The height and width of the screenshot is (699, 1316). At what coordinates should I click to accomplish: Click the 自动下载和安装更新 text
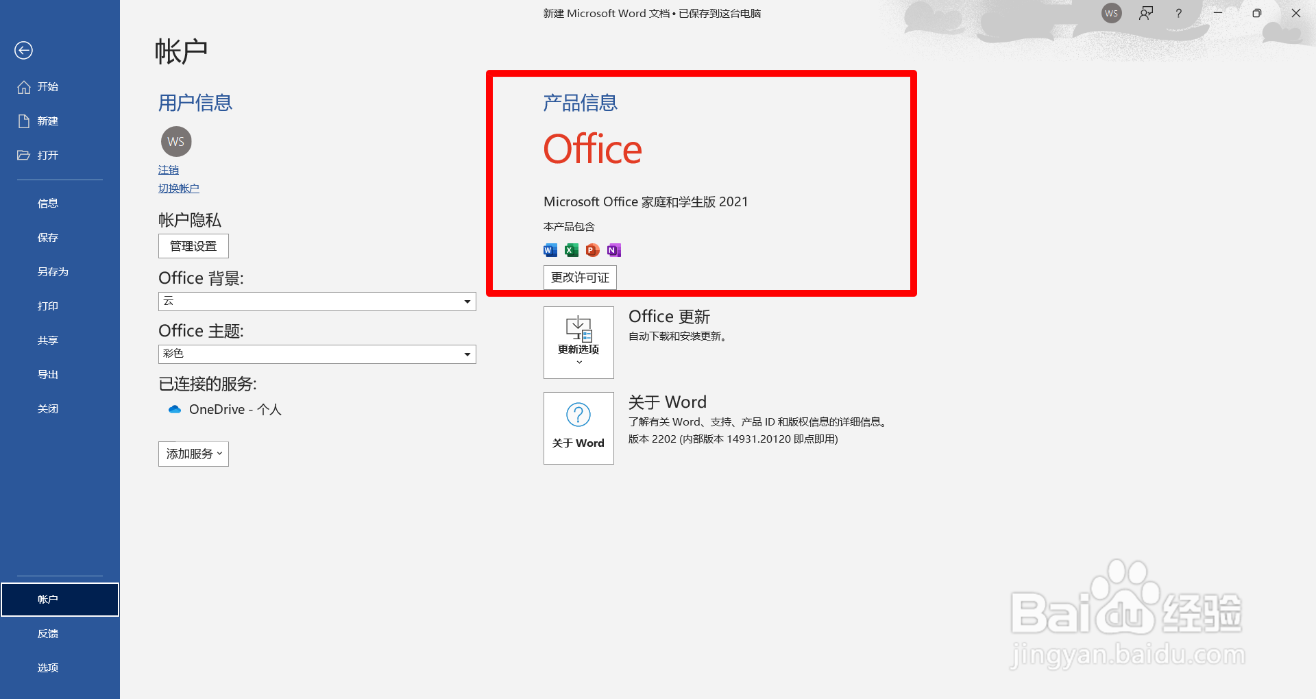[678, 336]
